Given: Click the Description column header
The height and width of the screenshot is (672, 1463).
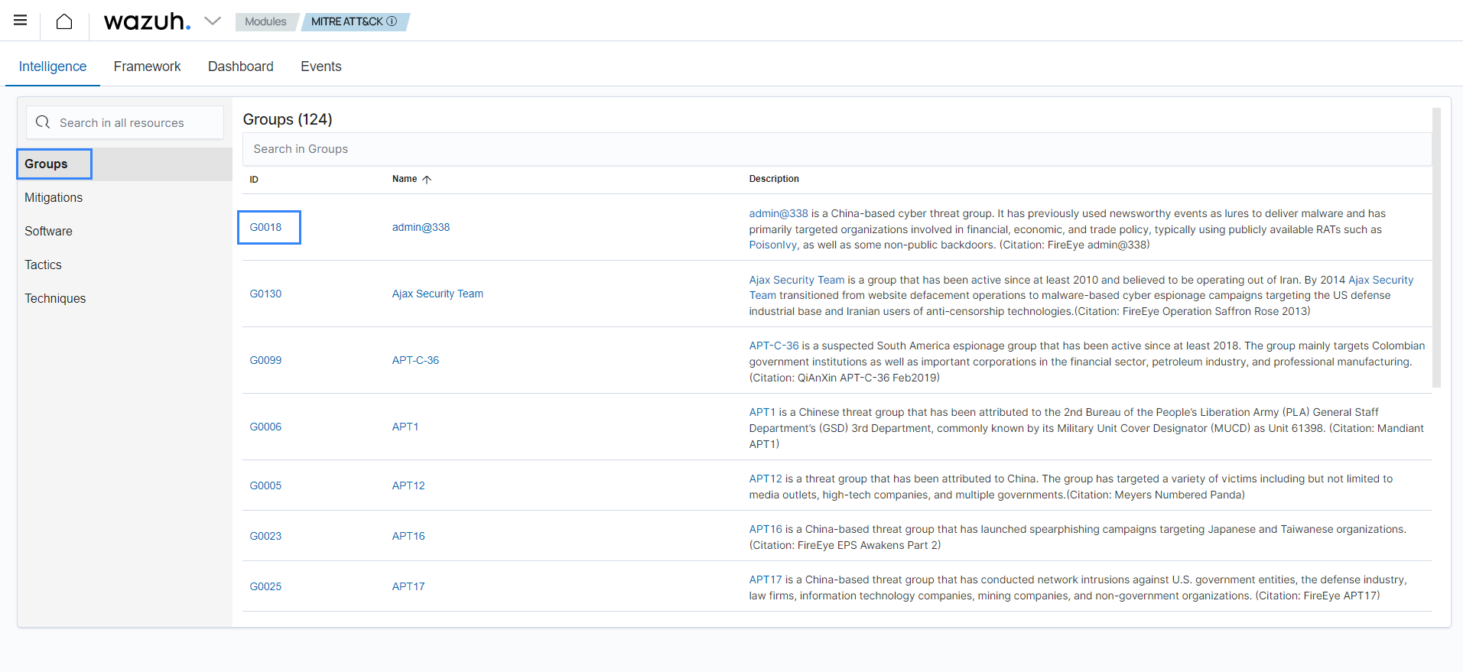Looking at the screenshot, I should pyautogui.click(x=774, y=179).
